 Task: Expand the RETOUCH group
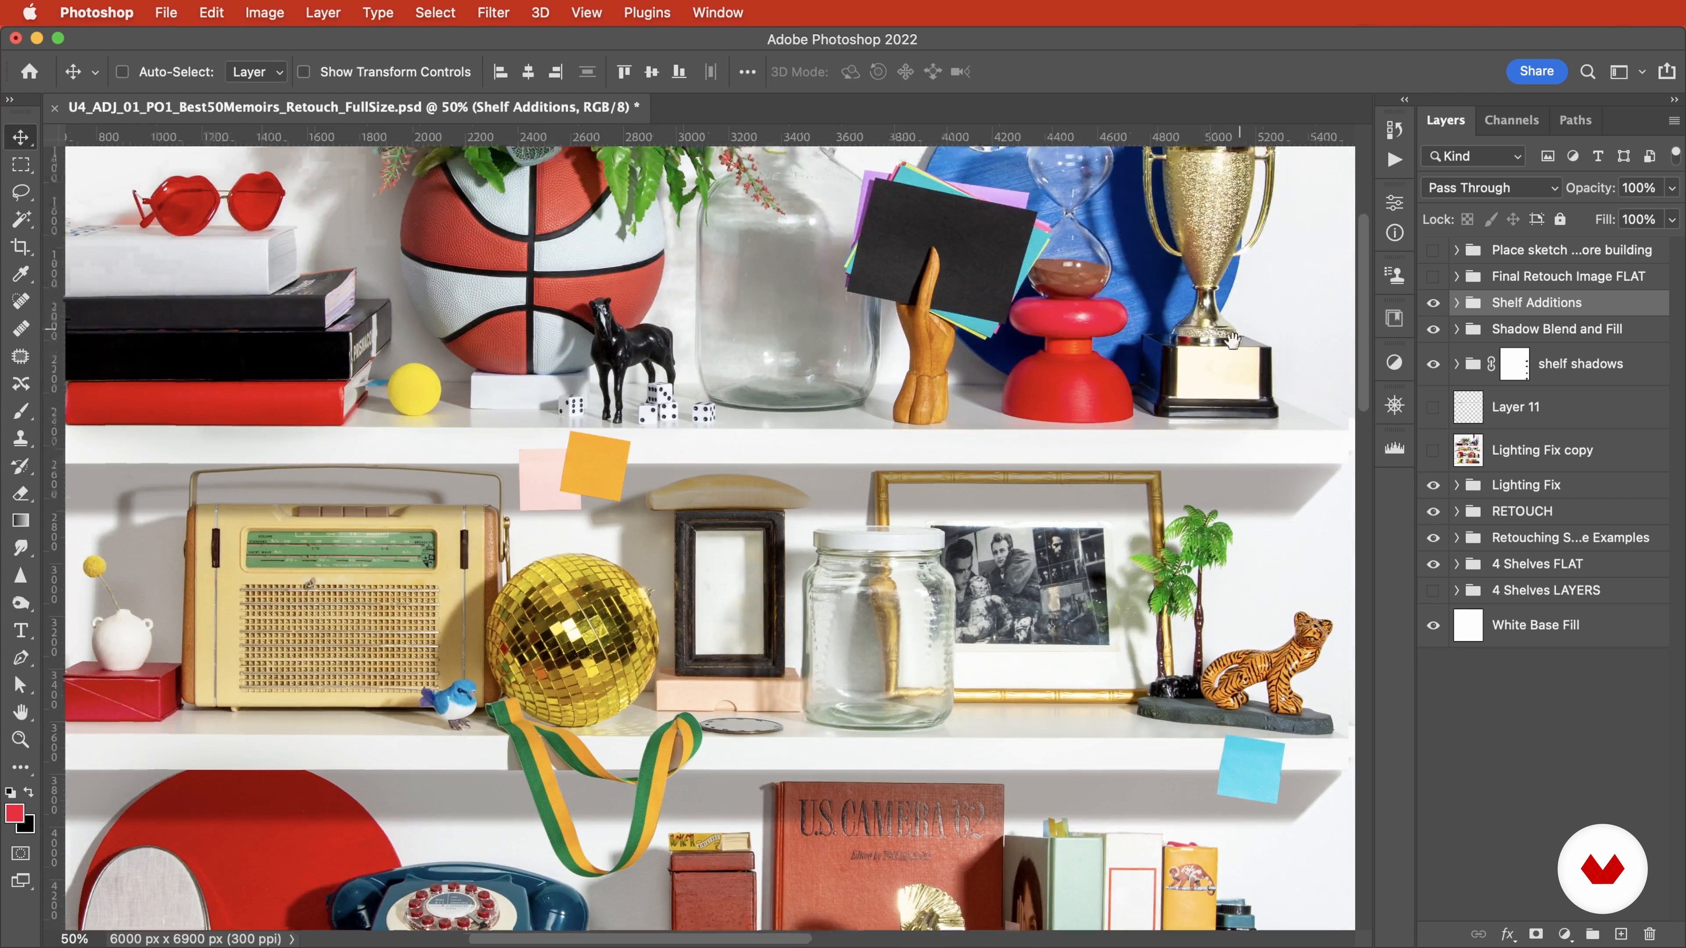pos(1456,511)
